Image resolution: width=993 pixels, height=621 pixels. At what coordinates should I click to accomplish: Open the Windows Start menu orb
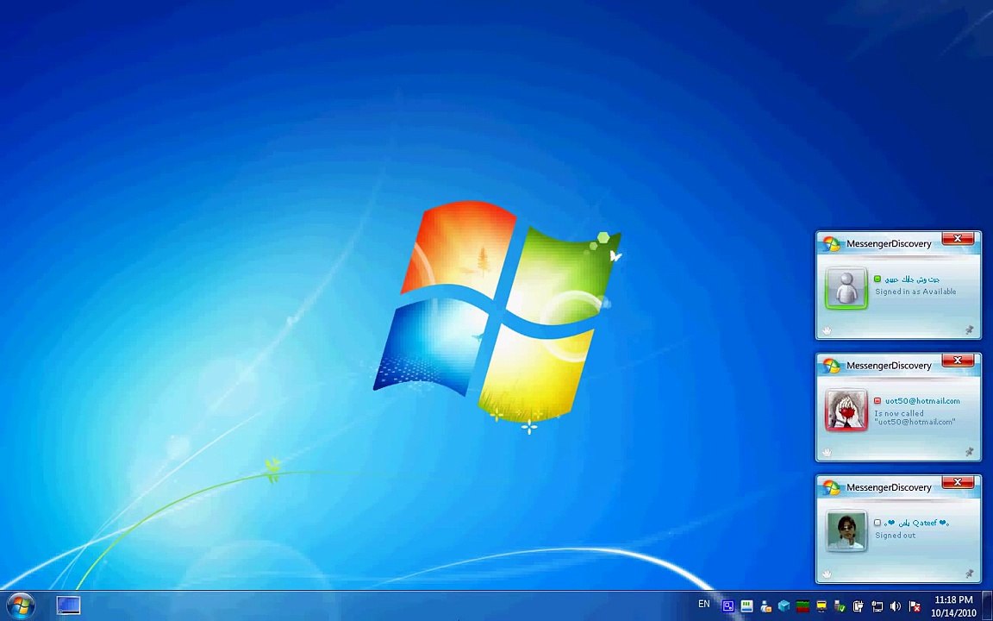click(21, 605)
